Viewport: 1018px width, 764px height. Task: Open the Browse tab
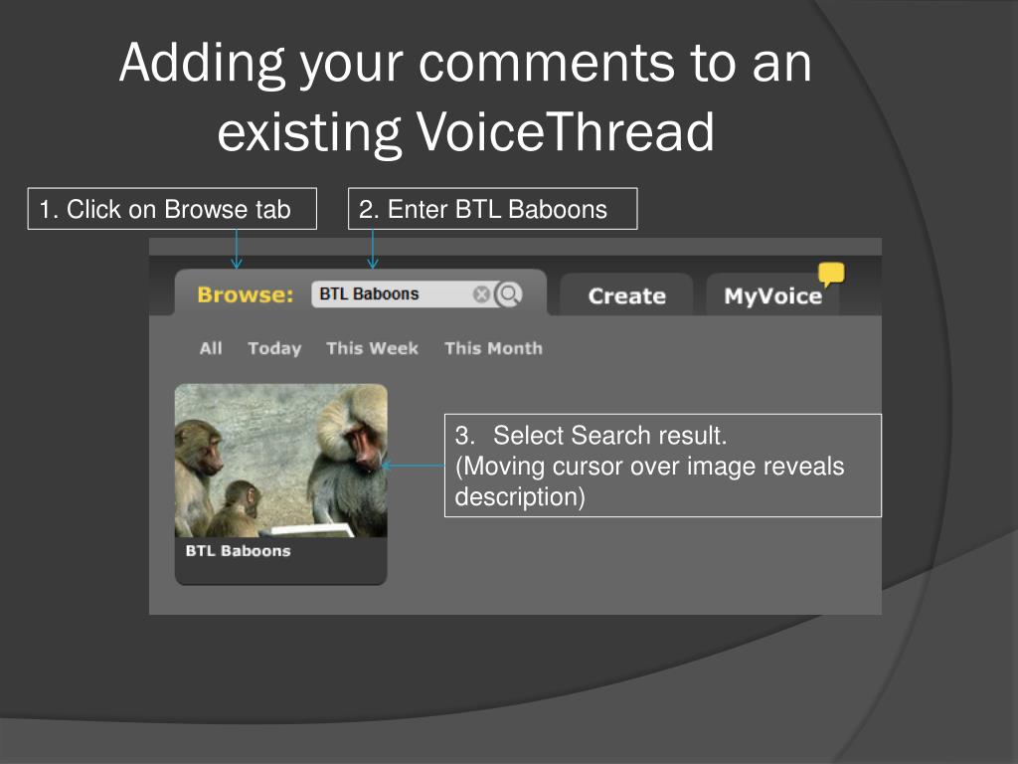245,294
